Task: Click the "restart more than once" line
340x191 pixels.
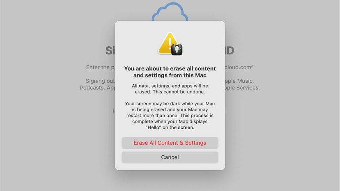Action: tap(170, 116)
